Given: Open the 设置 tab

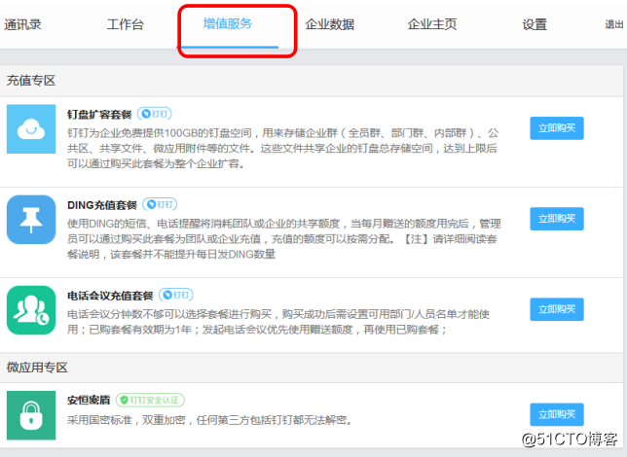Looking at the screenshot, I should (535, 24).
